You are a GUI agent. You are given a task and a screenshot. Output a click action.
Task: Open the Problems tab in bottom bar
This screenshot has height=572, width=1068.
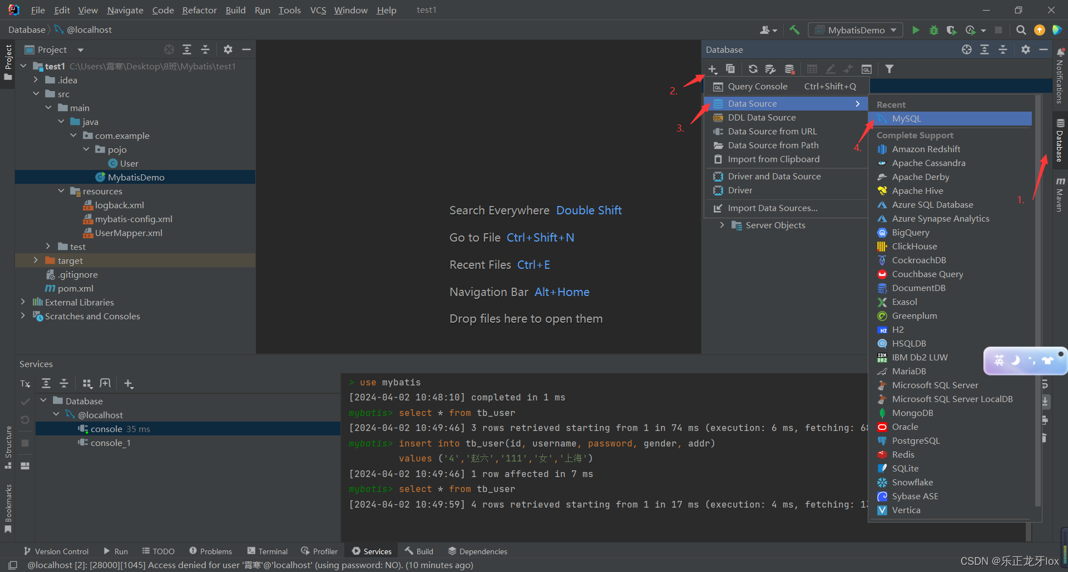click(211, 551)
